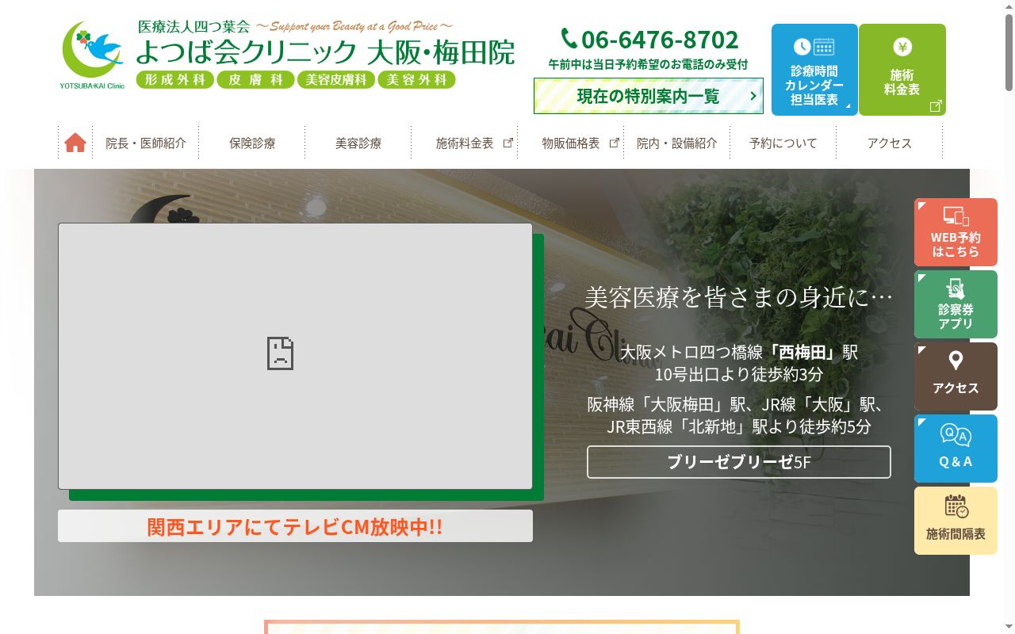Click the 皮膚科 green tag
The height and width of the screenshot is (634, 1015).
[x=255, y=79]
